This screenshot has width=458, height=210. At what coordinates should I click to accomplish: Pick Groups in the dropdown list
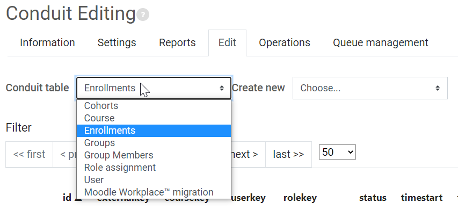[x=154, y=143]
